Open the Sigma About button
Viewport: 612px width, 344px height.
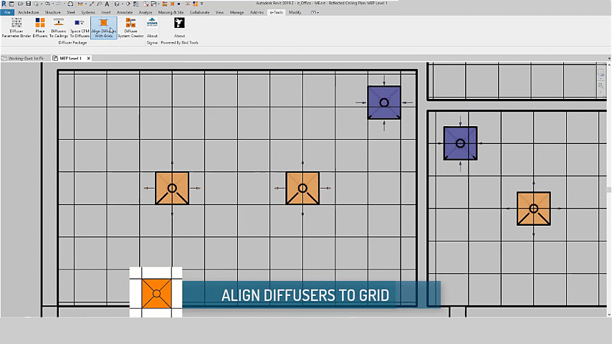[152, 28]
